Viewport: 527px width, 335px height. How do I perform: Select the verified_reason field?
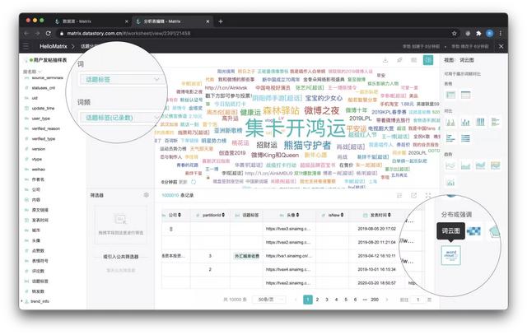click(46, 128)
